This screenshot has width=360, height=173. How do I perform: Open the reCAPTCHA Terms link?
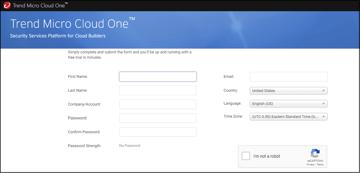(x=320, y=164)
